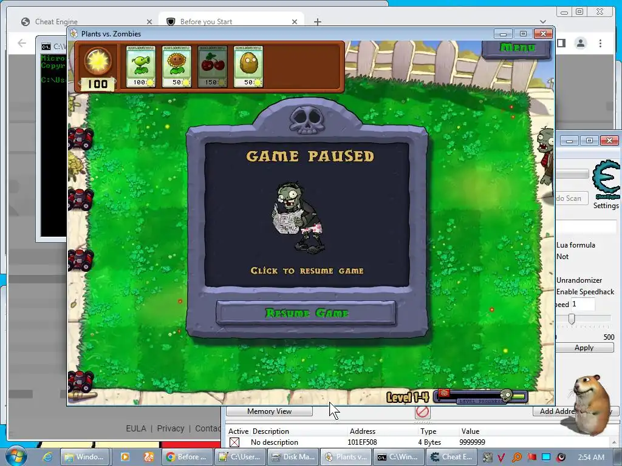622x466 pixels.
Task: Click the Undo Scan button
Action: tap(572, 198)
